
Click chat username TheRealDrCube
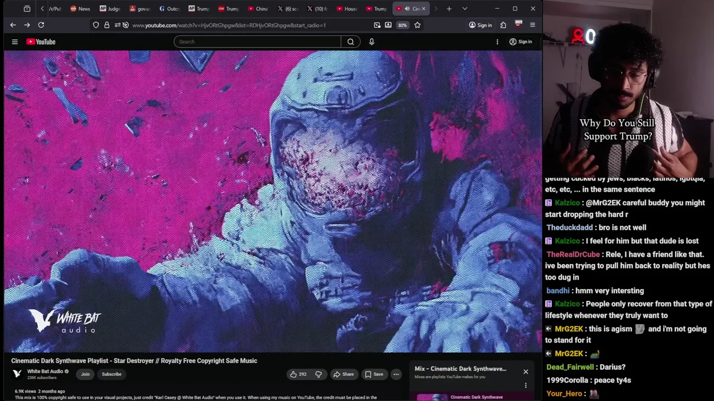[573, 255]
